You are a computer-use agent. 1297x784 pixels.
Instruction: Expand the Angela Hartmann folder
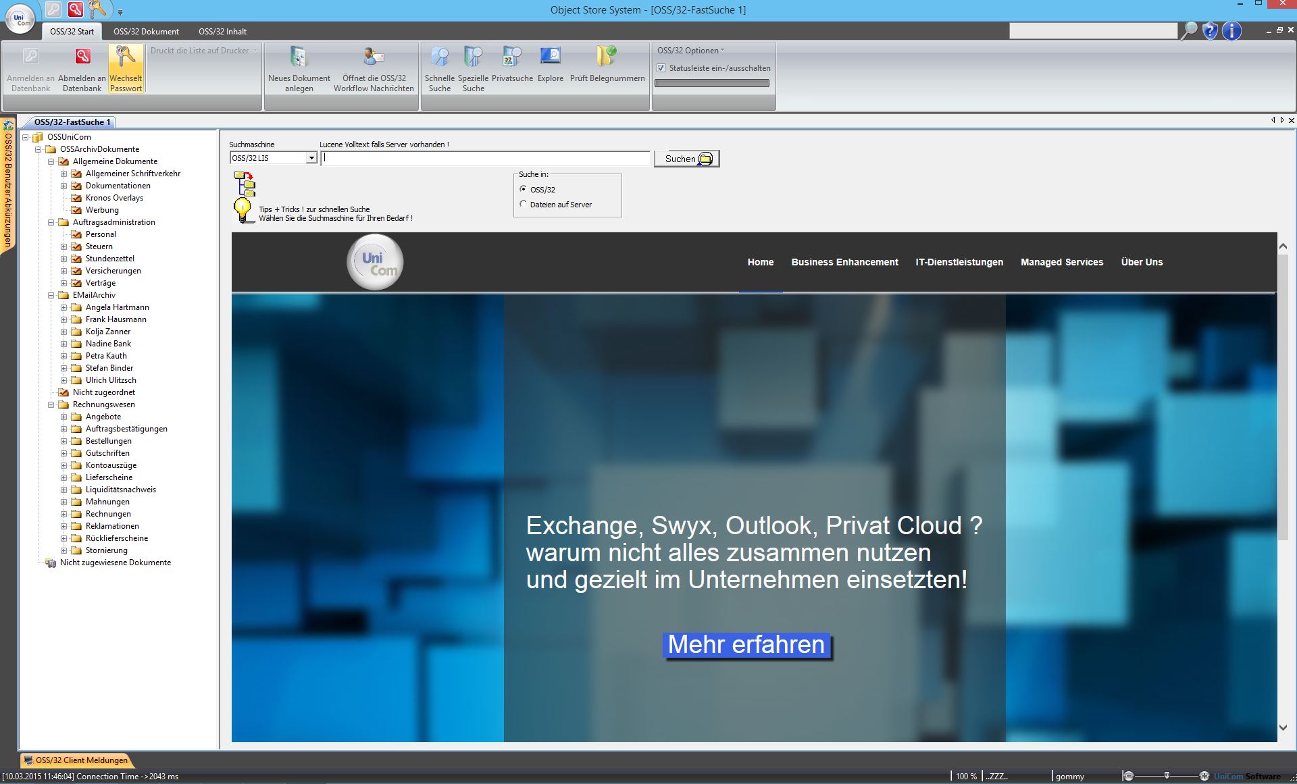[64, 307]
